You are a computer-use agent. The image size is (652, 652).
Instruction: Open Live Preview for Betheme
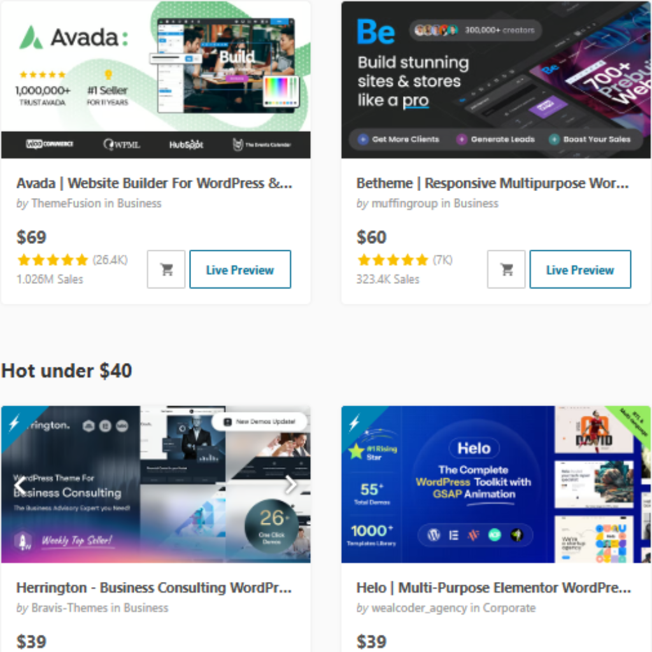(x=580, y=269)
